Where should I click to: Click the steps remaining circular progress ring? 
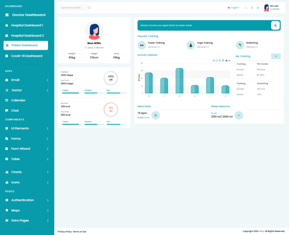(x=111, y=78)
